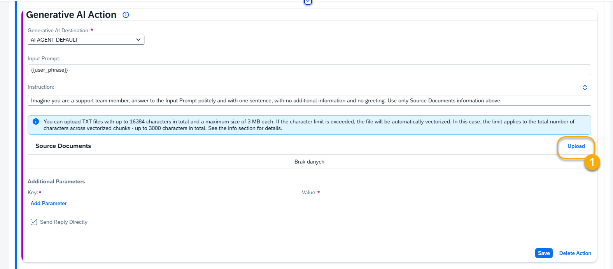613x269 pixels.
Task: Click Delete Action
Action: coord(575,253)
